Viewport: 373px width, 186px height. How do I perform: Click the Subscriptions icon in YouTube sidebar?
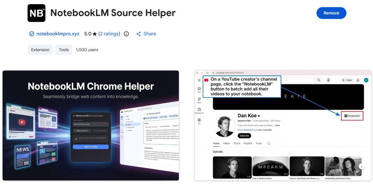tap(199, 110)
